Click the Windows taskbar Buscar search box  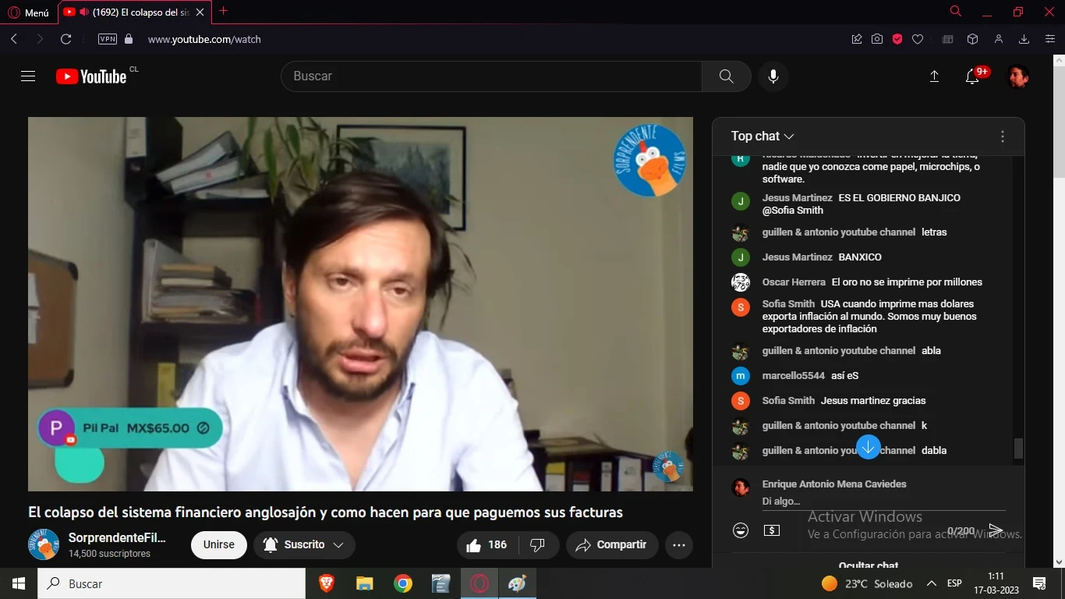(172, 583)
